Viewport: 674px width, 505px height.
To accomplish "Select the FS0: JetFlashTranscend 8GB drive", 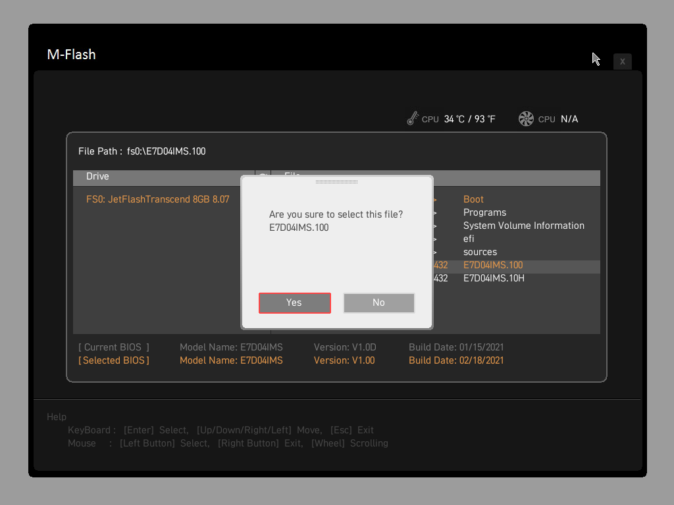I will (x=158, y=199).
